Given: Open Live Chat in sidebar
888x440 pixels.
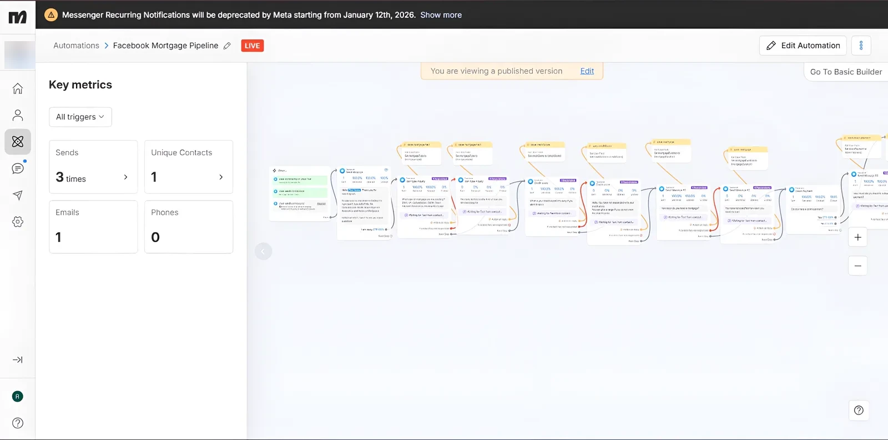Looking at the screenshot, I should point(18,168).
